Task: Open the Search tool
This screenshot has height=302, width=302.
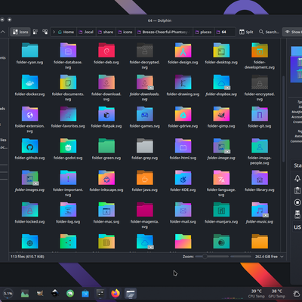Action: point(269,32)
